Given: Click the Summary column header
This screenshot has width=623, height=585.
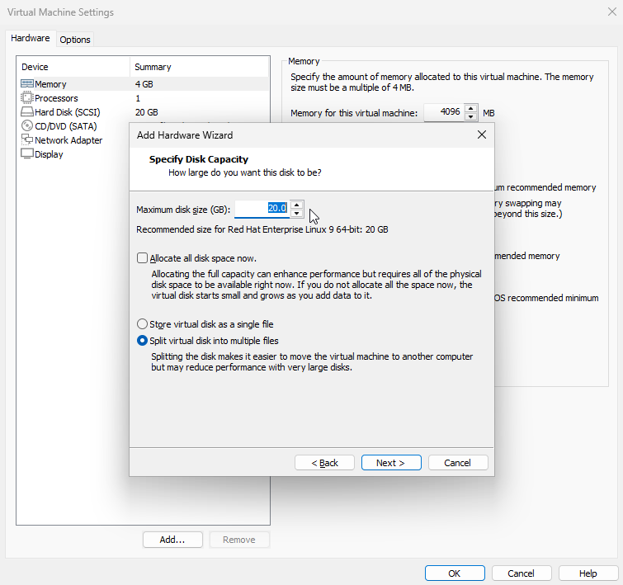Looking at the screenshot, I should click(153, 67).
